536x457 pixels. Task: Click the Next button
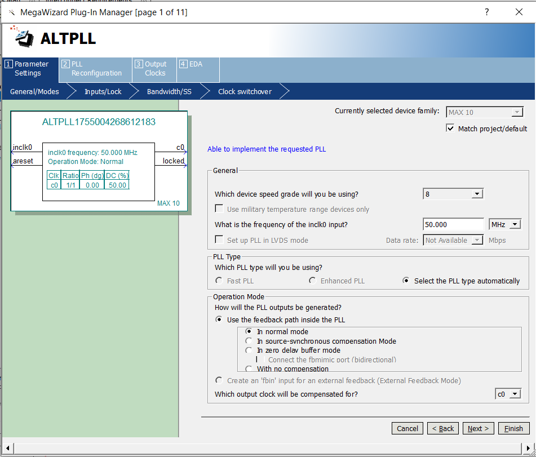click(x=479, y=428)
